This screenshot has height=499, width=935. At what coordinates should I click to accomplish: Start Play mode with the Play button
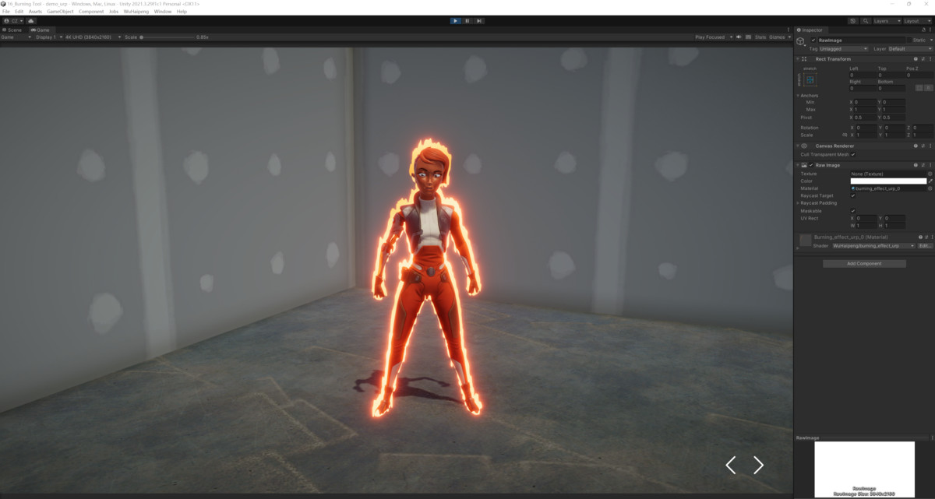[456, 21]
